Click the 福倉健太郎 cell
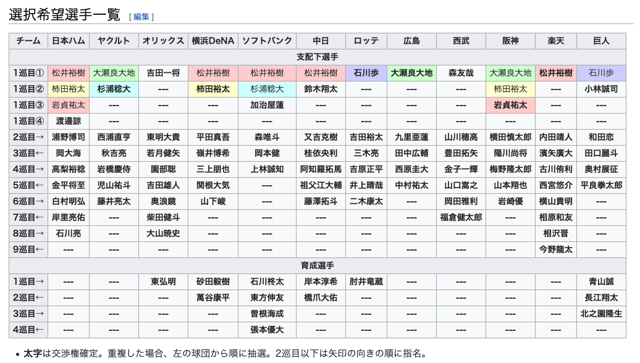 pyautogui.click(x=461, y=217)
